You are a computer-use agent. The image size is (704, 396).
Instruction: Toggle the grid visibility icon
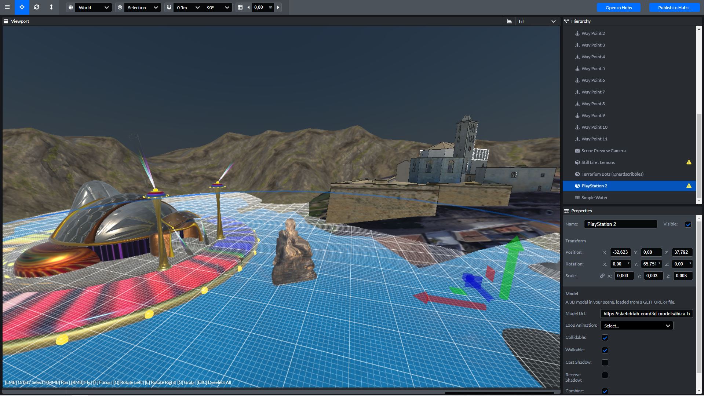tap(240, 7)
